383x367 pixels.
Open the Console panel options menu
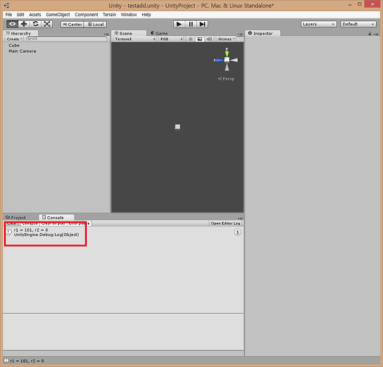click(x=240, y=218)
